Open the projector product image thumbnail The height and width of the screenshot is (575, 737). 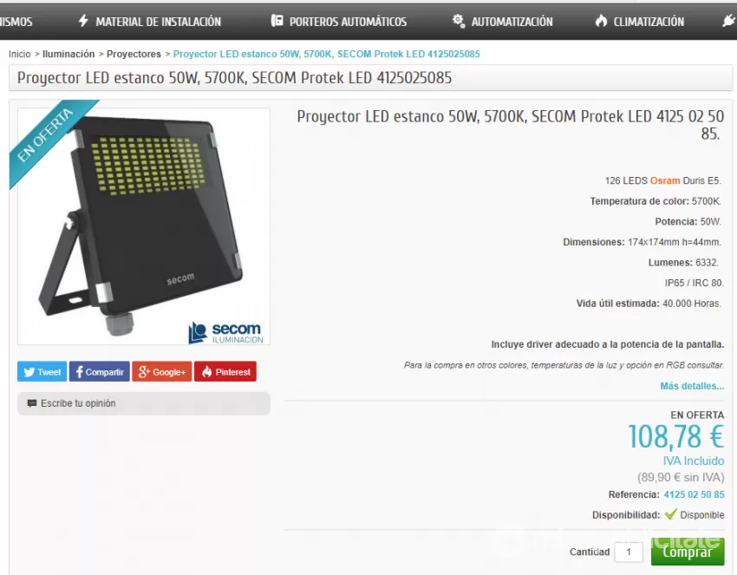click(x=144, y=226)
